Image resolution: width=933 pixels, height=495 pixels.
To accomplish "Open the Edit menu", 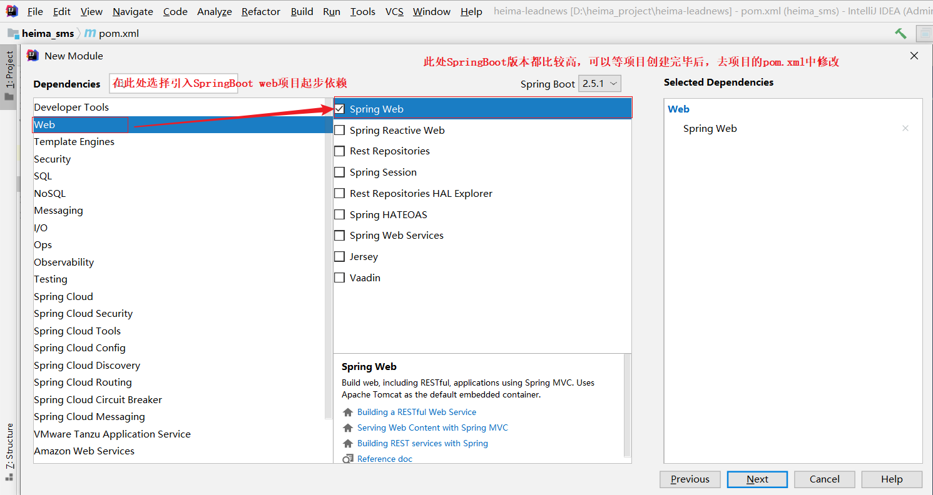I will point(62,11).
